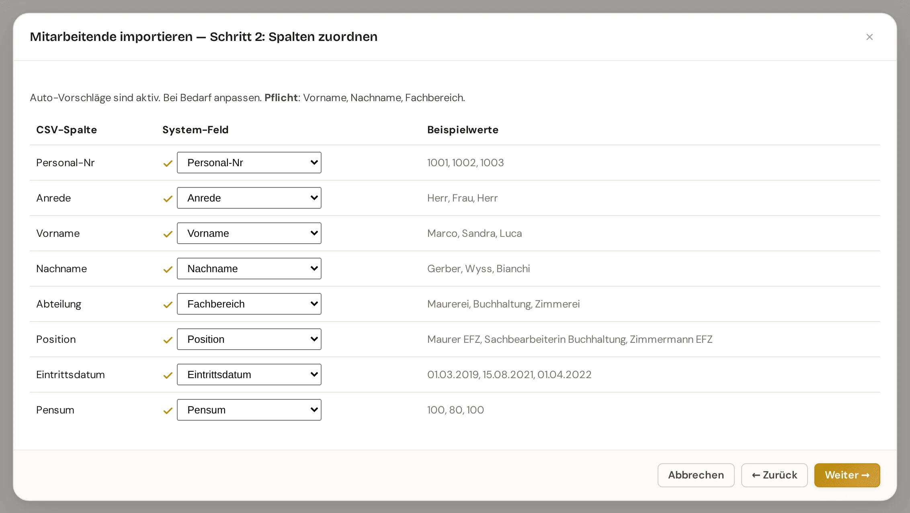Click the checkmark icon in the Personal-Nr row
This screenshot has width=910, height=513.
168,163
